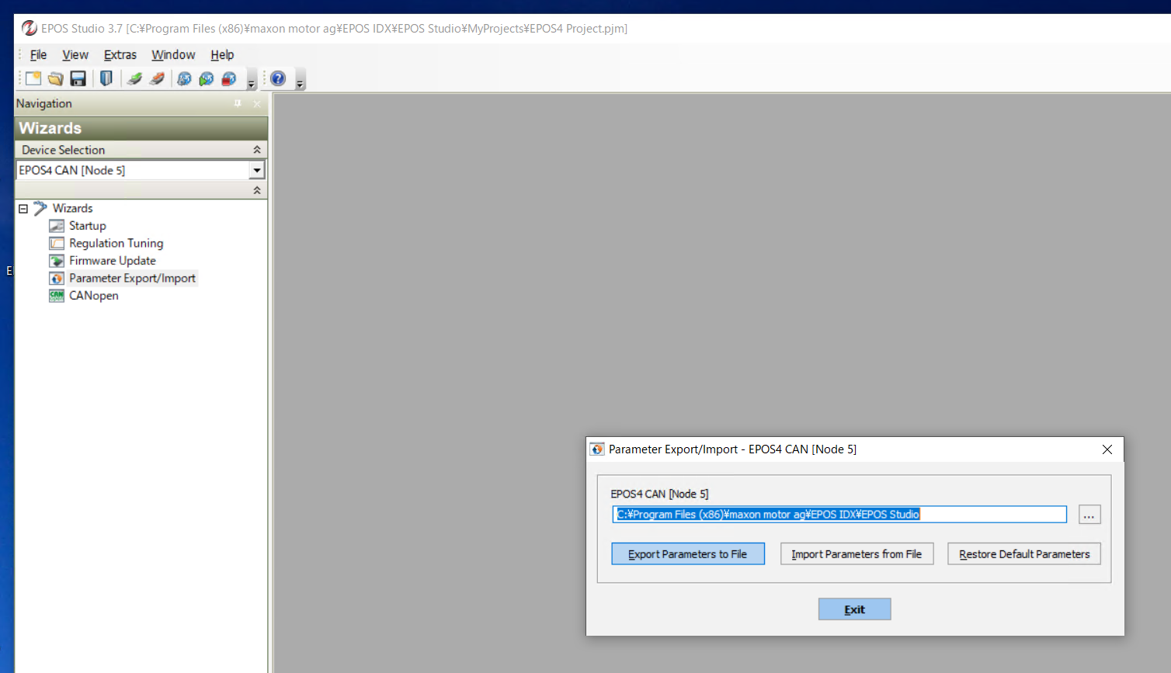Open the Regulation Tuning wizard

pos(116,243)
